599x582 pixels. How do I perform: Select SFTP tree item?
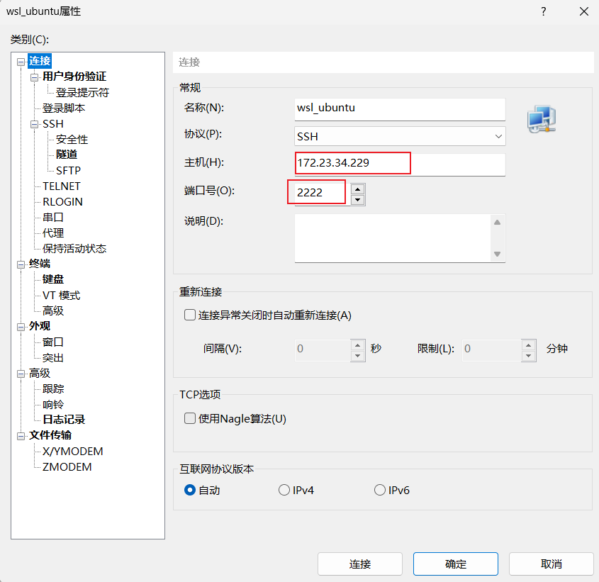[68, 170]
